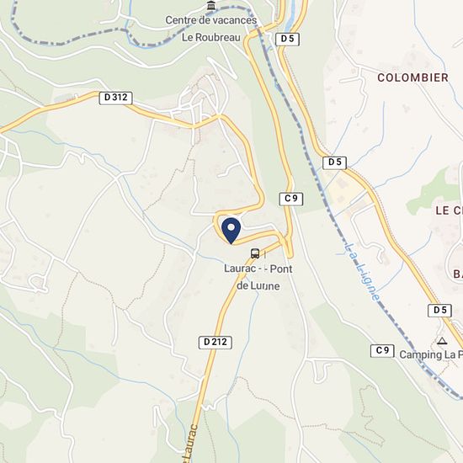The image size is (463, 463).
Task: Click the camping tent triangle icon
Action: pos(442,341)
